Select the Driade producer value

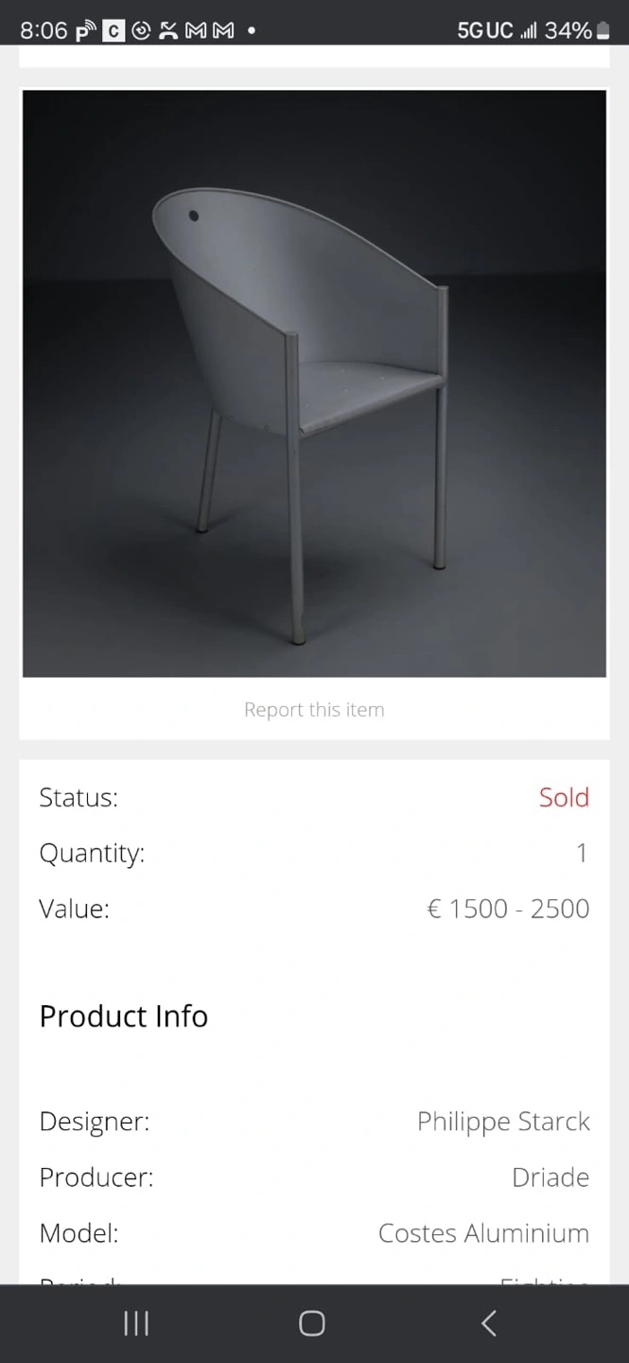click(x=550, y=1177)
